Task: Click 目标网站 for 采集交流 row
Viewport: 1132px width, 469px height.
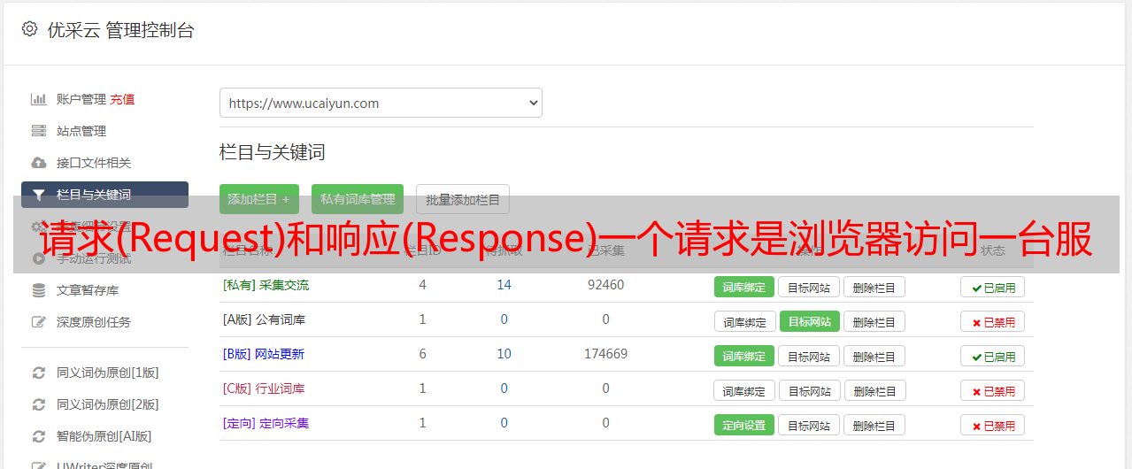Action: (809, 287)
